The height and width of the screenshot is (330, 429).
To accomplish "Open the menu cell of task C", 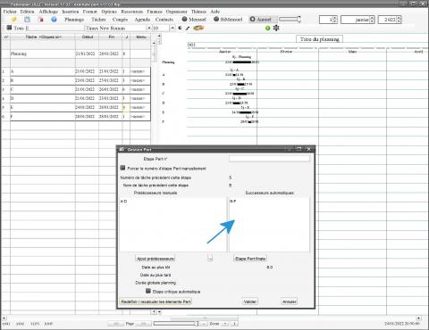I will 140,89.
